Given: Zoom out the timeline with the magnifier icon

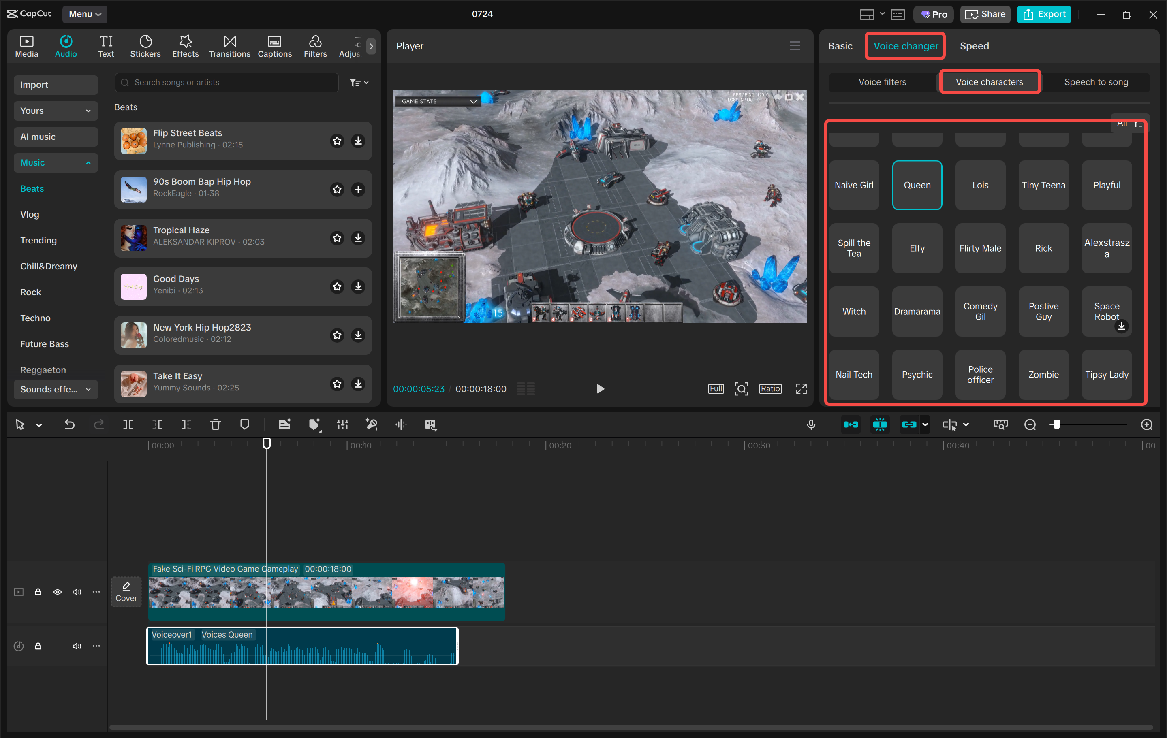Looking at the screenshot, I should pyautogui.click(x=1029, y=424).
